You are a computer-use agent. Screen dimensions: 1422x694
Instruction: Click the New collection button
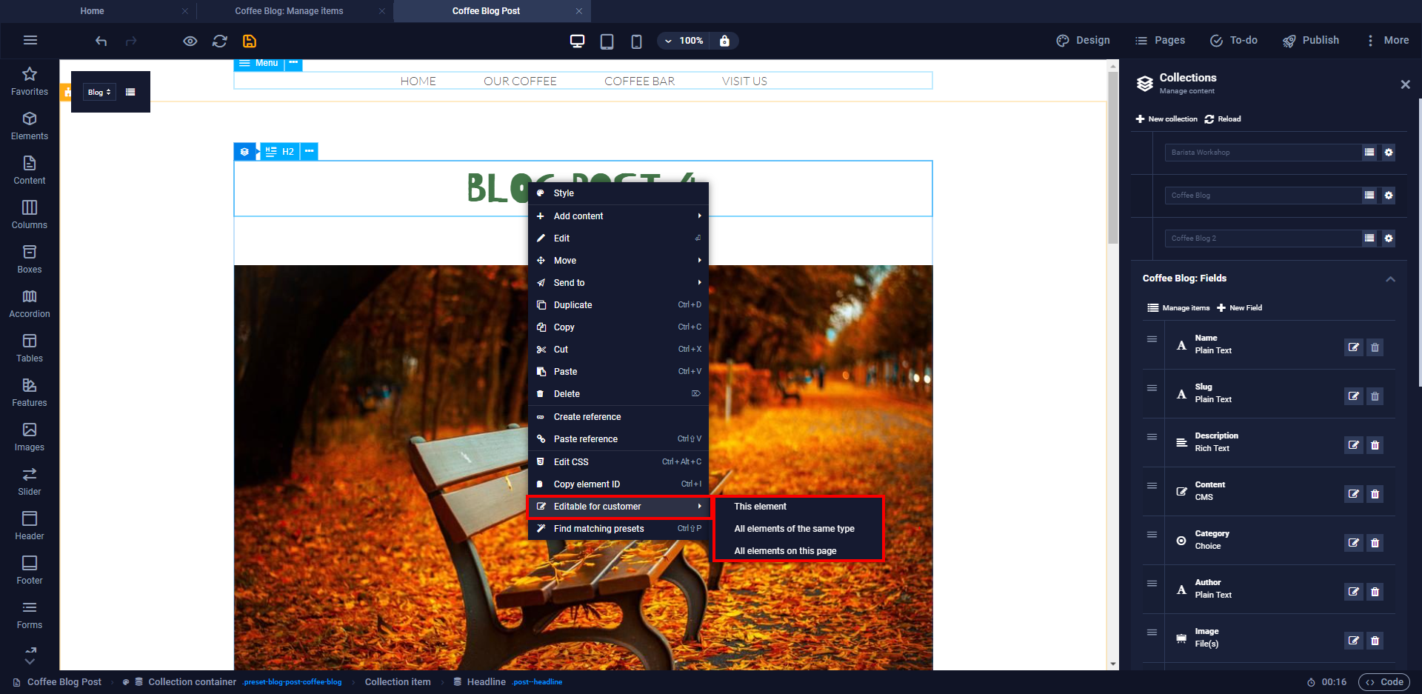click(x=1166, y=119)
